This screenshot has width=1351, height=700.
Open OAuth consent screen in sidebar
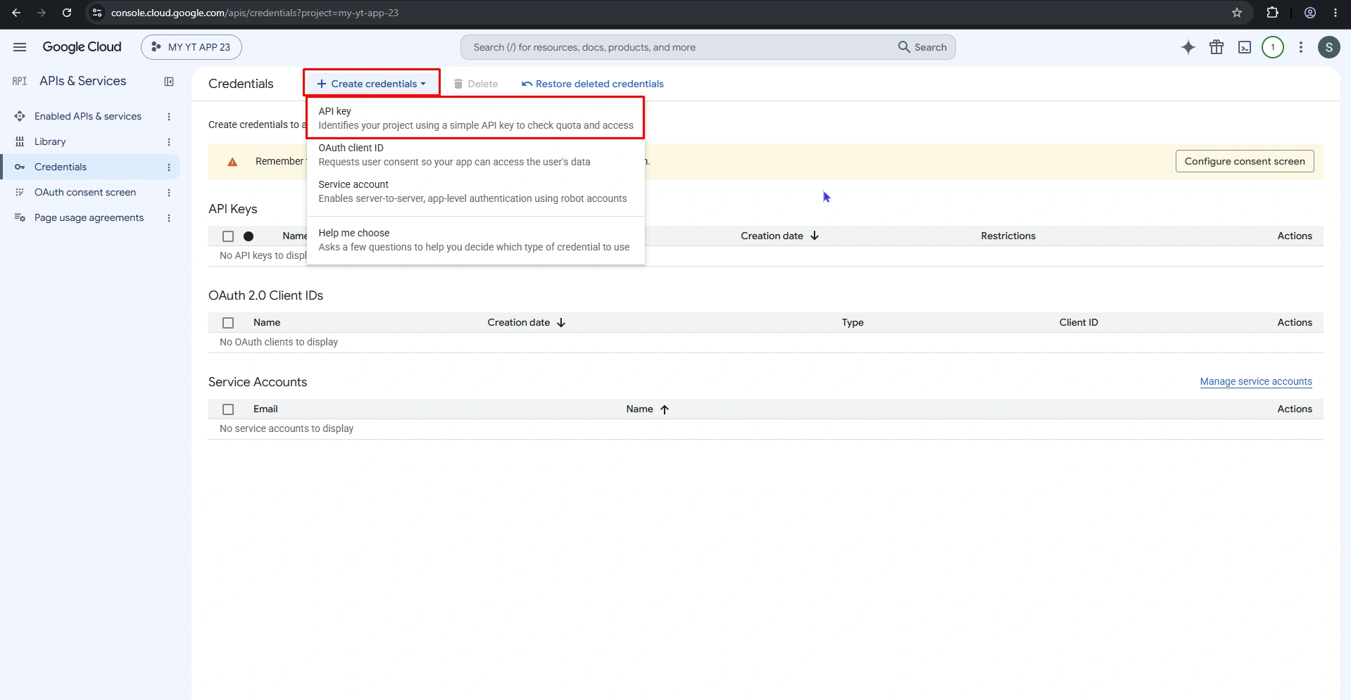click(85, 192)
